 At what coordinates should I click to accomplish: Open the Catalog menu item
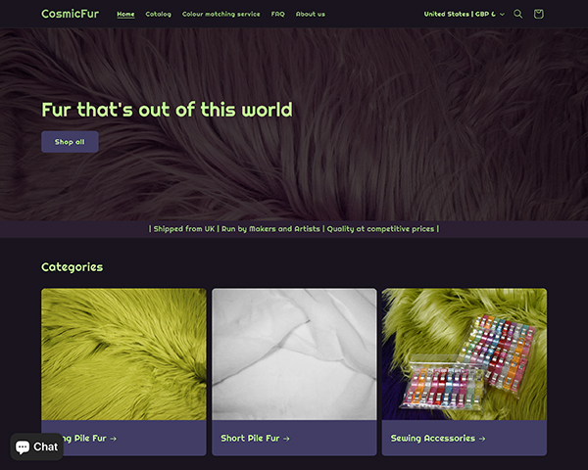(158, 15)
